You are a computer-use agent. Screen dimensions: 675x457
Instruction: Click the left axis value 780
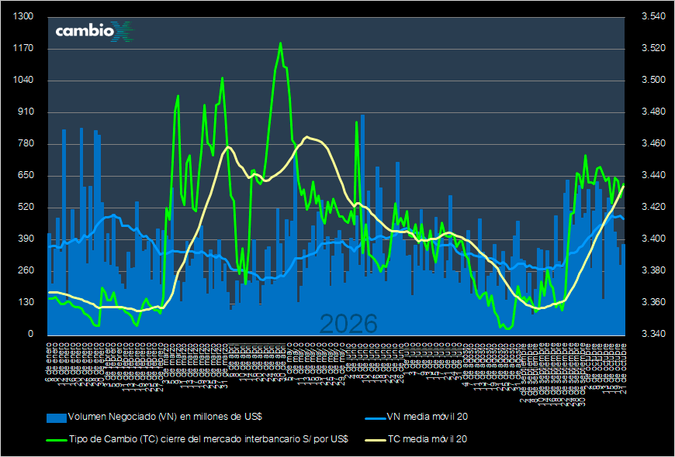point(26,144)
